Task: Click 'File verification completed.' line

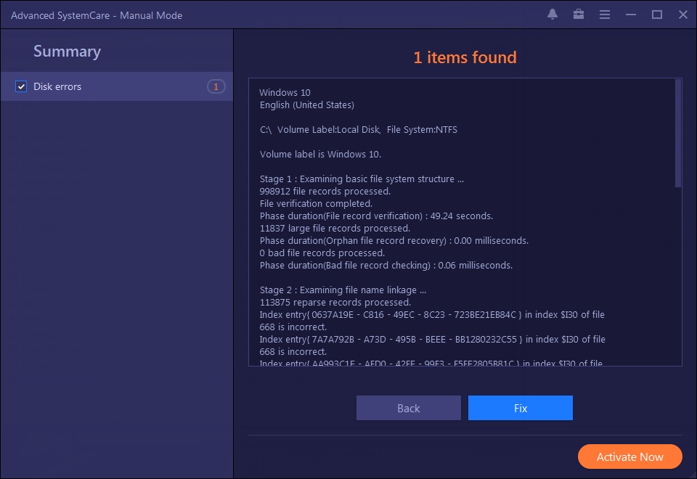Action: click(x=316, y=203)
